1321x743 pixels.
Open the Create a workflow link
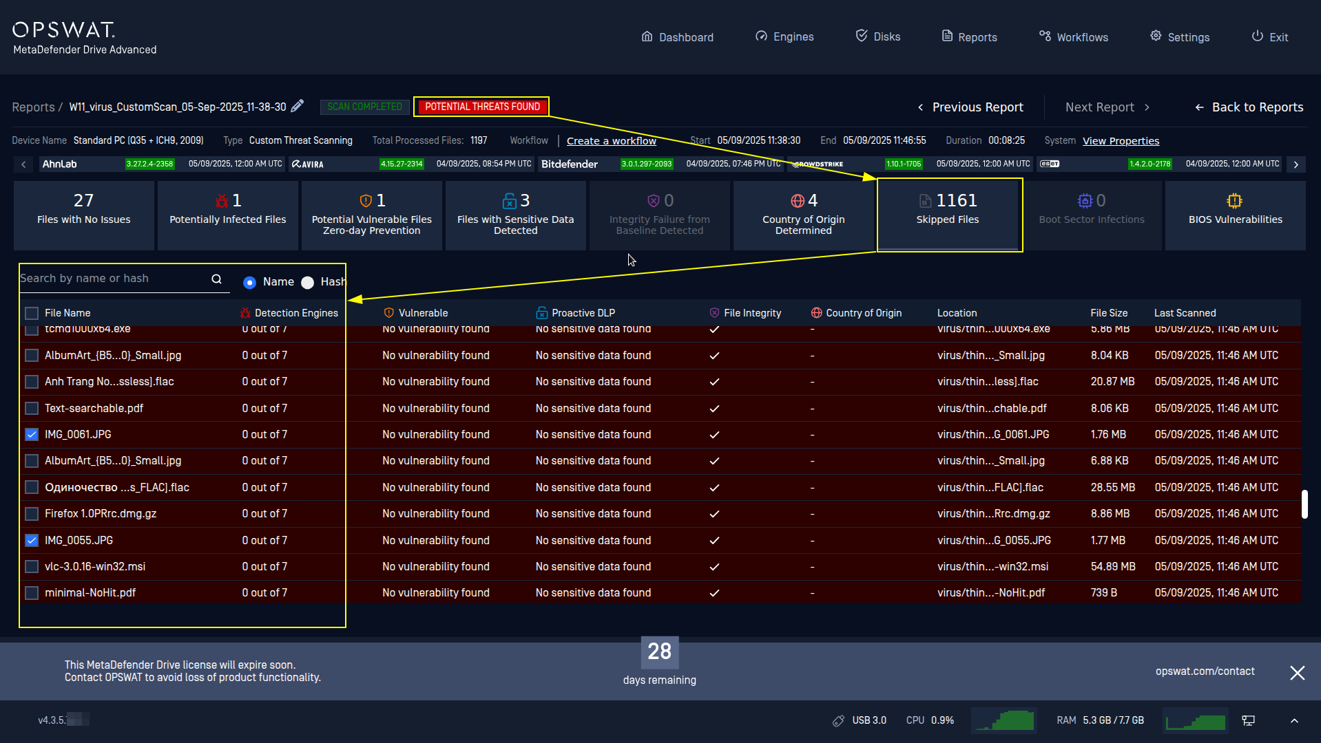tap(612, 141)
